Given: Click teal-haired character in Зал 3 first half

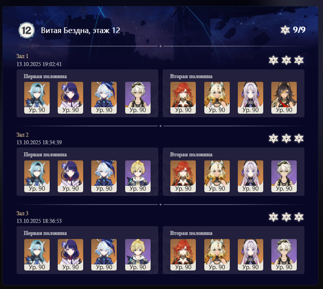Looking at the screenshot, I should [37, 255].
